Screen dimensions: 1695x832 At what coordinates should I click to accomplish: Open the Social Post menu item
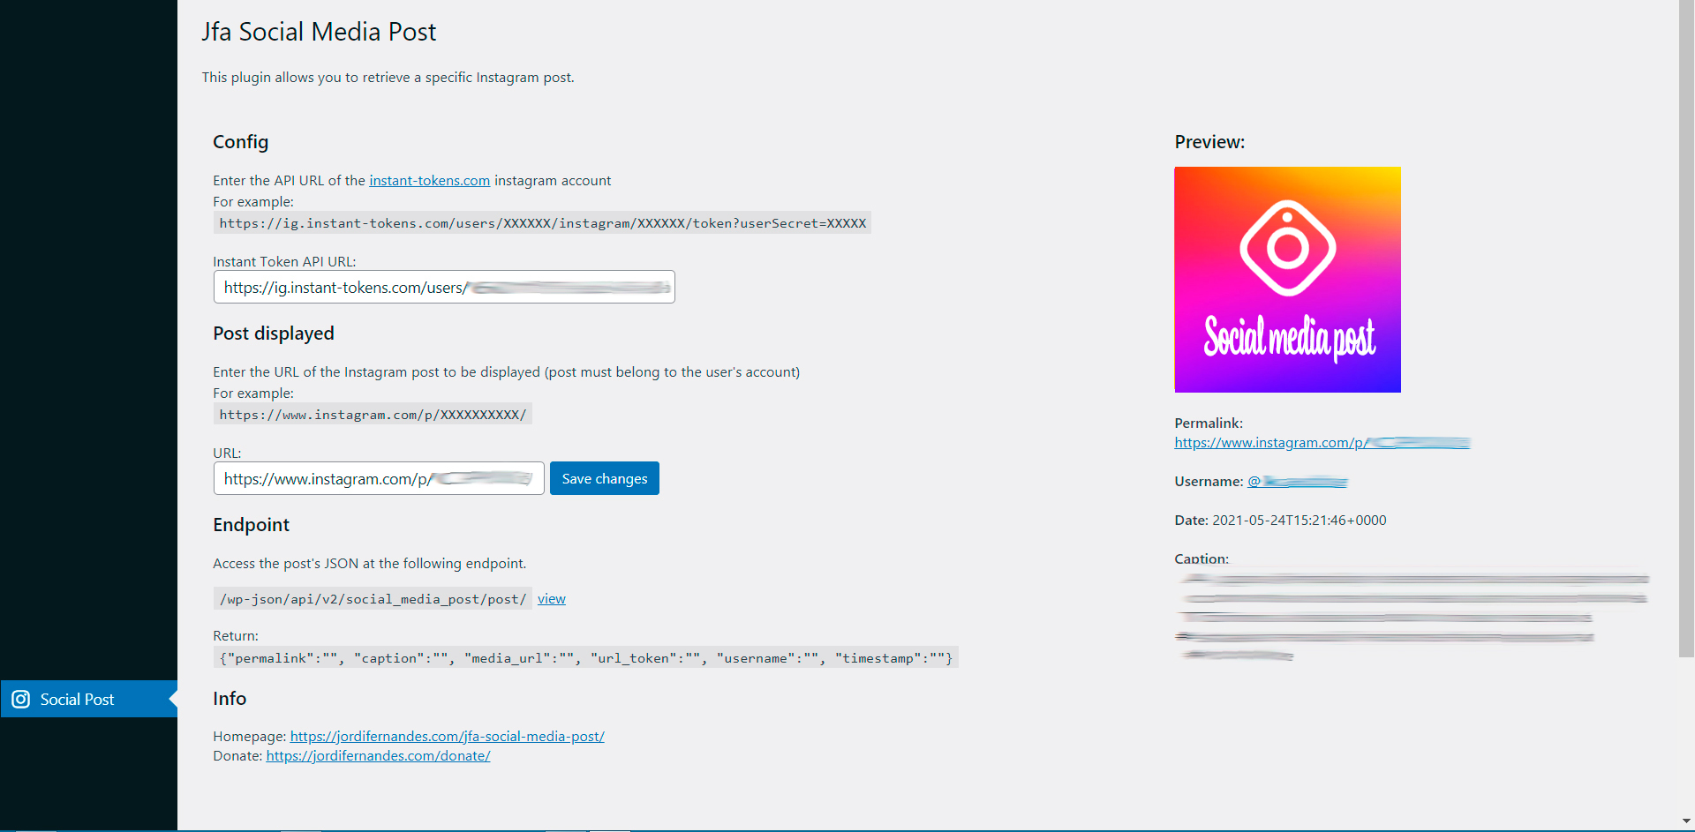click(x=88, y=699)
